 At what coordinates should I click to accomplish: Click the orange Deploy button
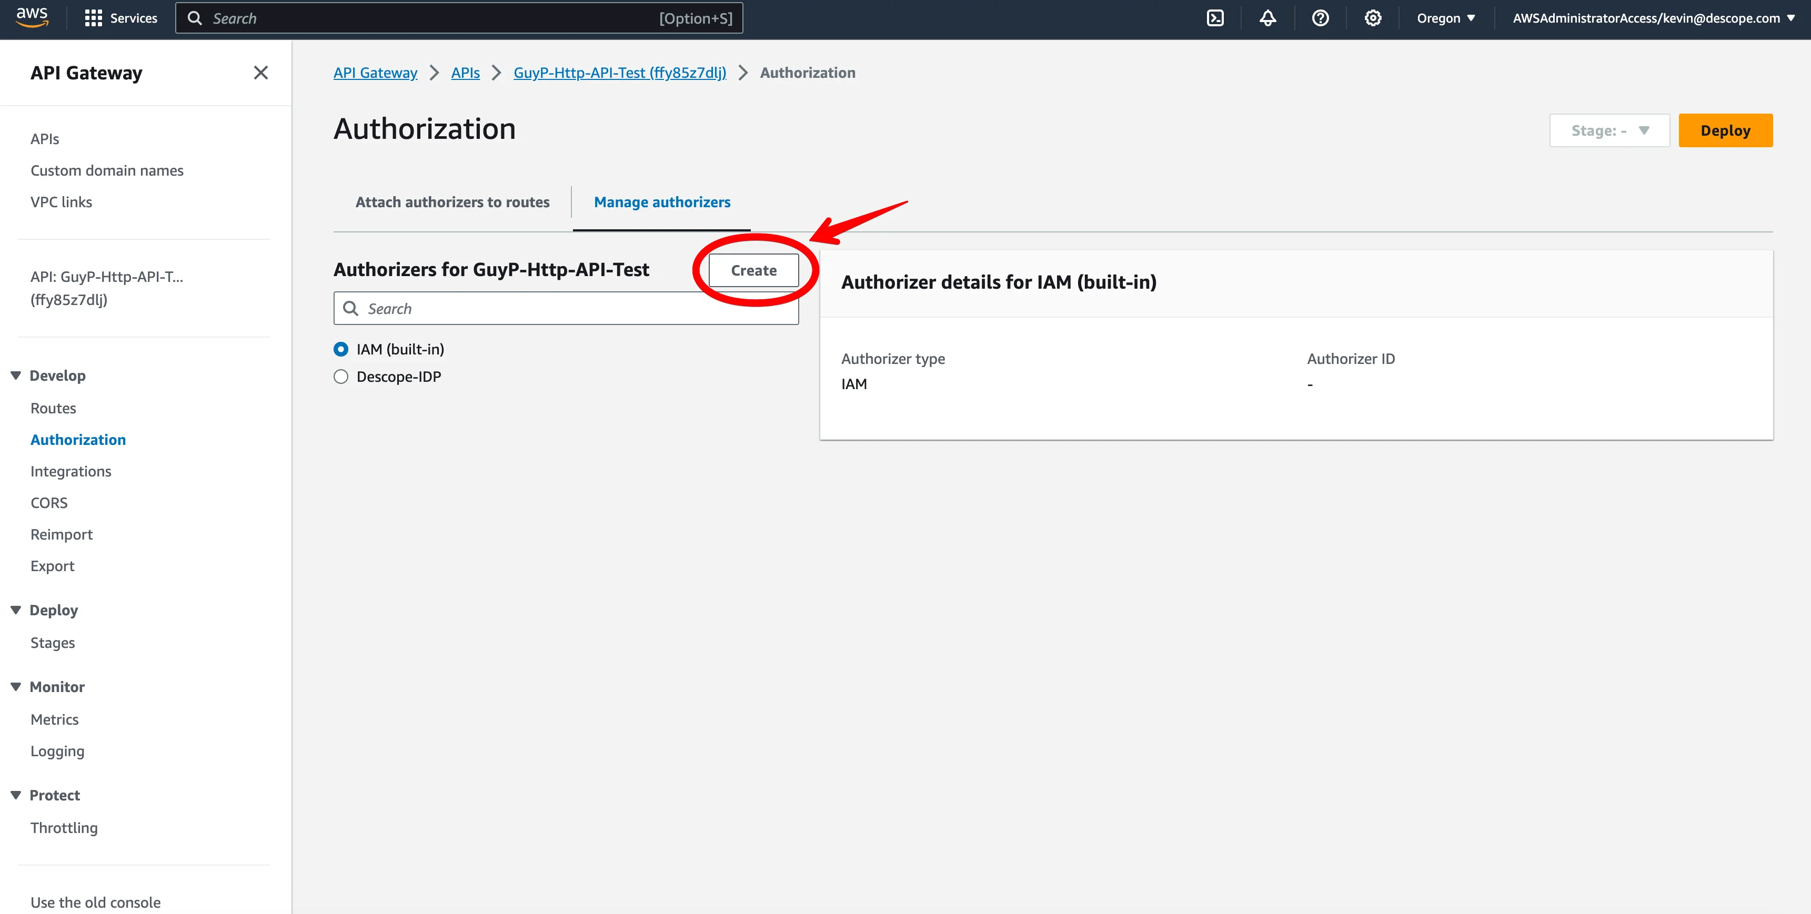tap(1725, 130)
